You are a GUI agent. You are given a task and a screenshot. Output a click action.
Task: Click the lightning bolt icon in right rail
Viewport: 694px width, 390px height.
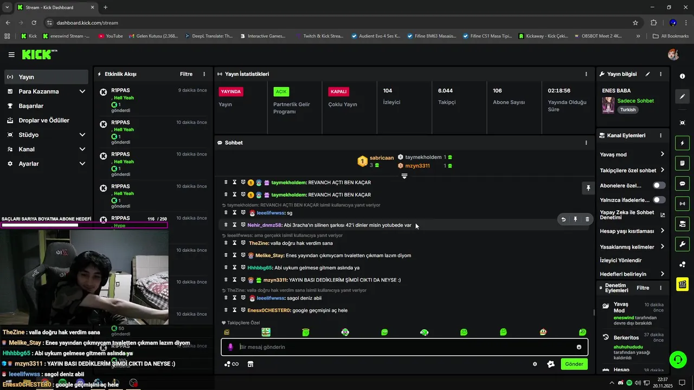683,143
